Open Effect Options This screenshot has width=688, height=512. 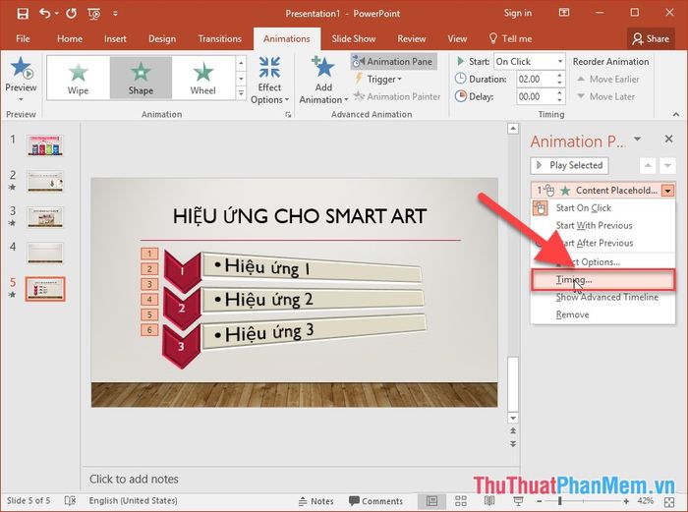tap(269, 81)
